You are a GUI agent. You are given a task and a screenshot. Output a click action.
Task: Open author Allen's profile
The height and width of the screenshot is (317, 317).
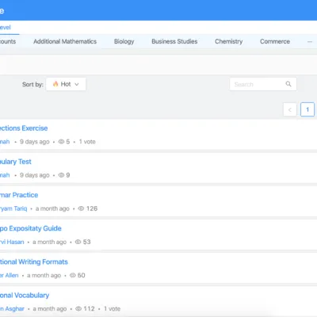click(x=10, y=275)
